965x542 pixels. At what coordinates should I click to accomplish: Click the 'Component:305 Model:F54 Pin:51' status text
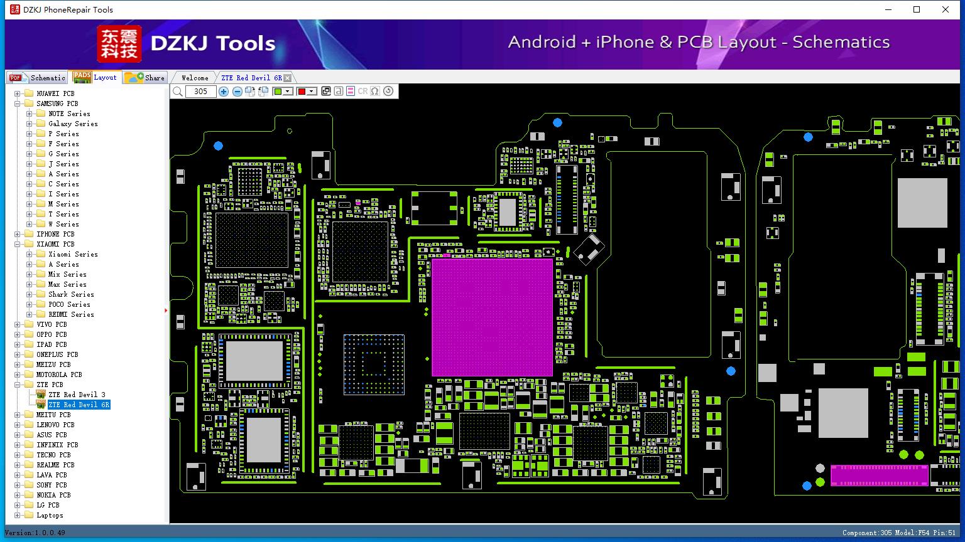[899, 533]
